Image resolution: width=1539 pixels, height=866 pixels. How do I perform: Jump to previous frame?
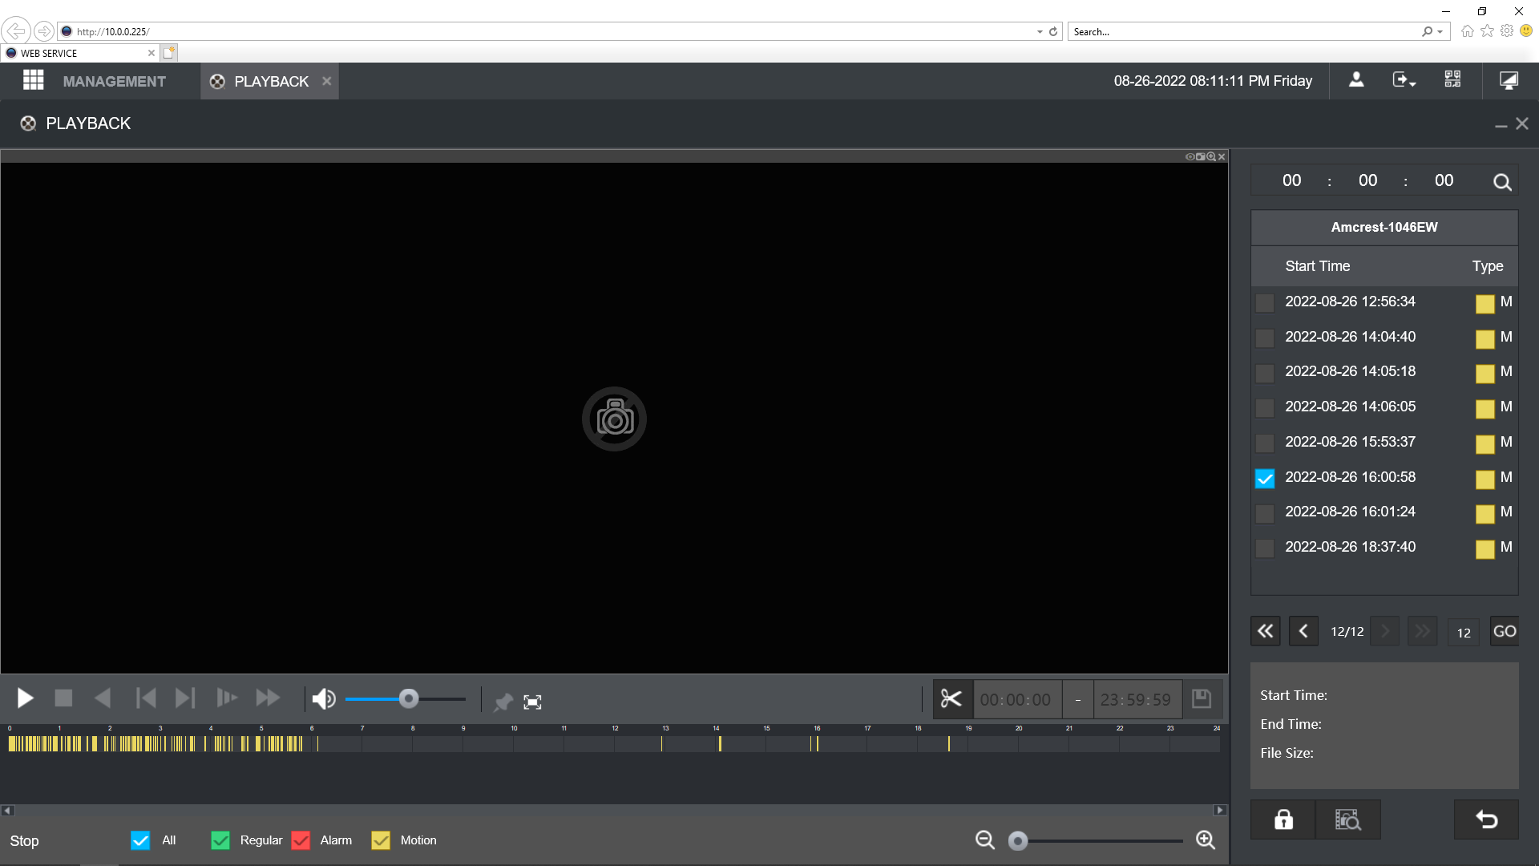point(146,699)
